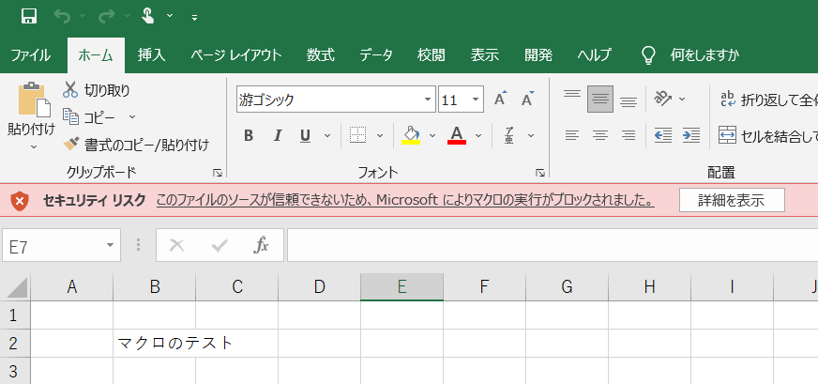Click the red security shield icon
This screenshot has height=384, width=818.
click(20, 201)
